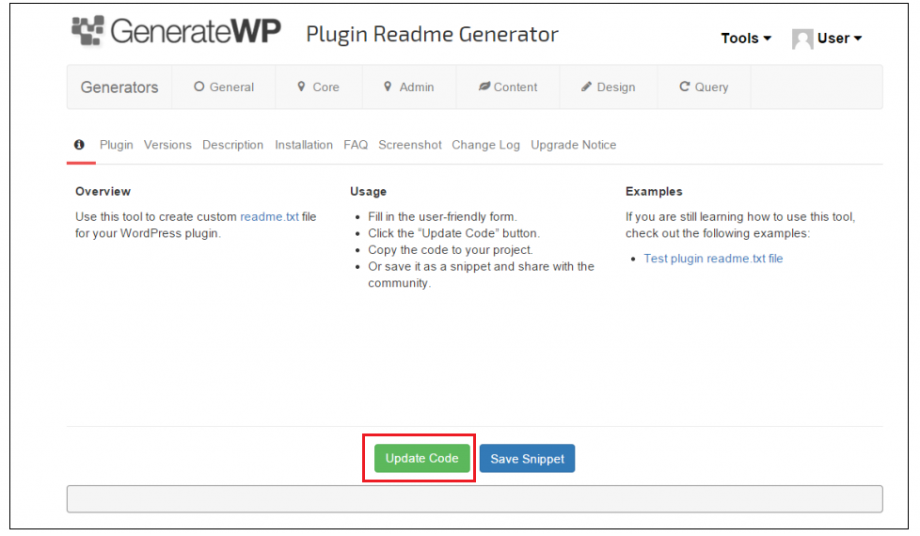Viewport: 920px width, 536px height.
Task: Open the Query generators menu
Action: coord(704,87)
